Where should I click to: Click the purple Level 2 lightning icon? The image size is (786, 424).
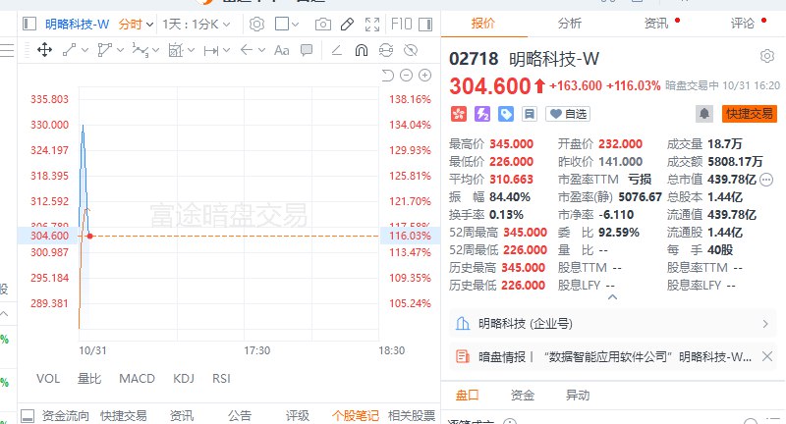(482, 114)
